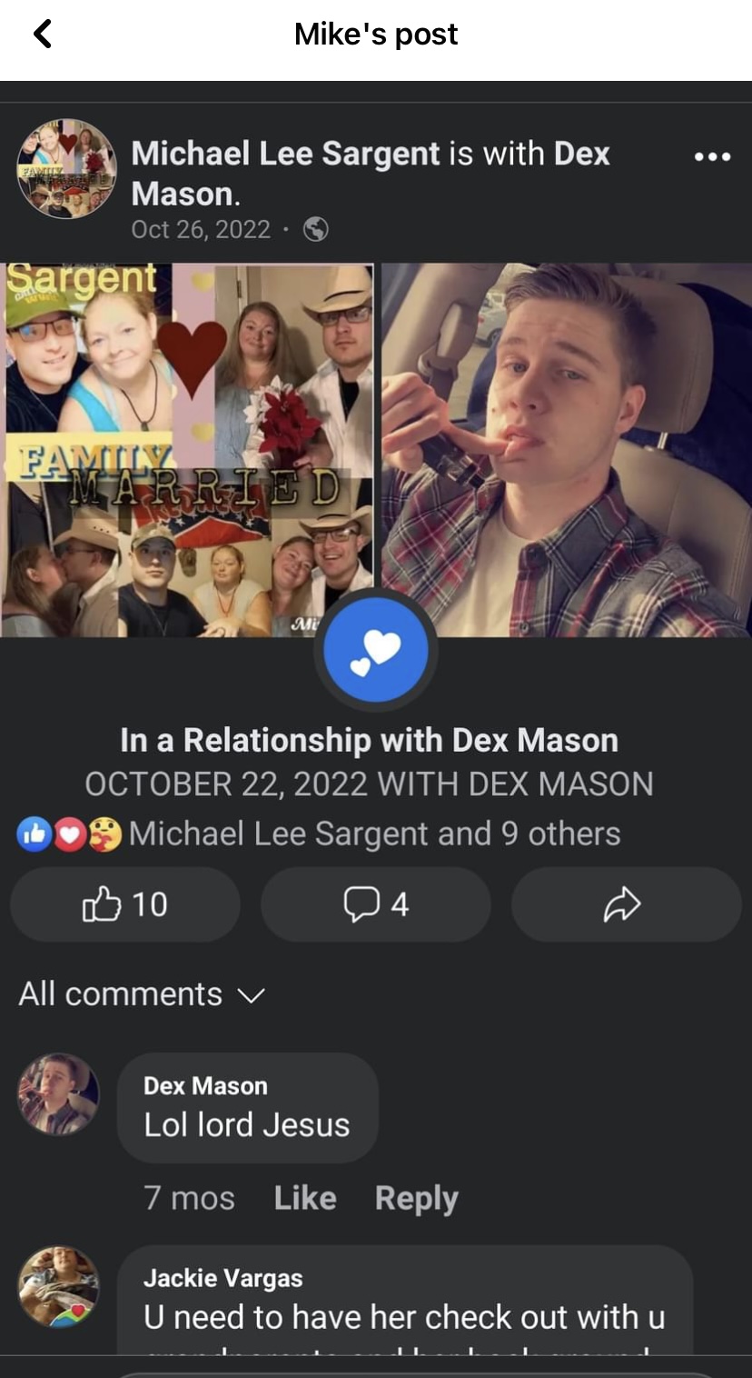Open Michael Lee Sargent's profile picture
The image size is (752, 1378).
click(x=66, y=168)
